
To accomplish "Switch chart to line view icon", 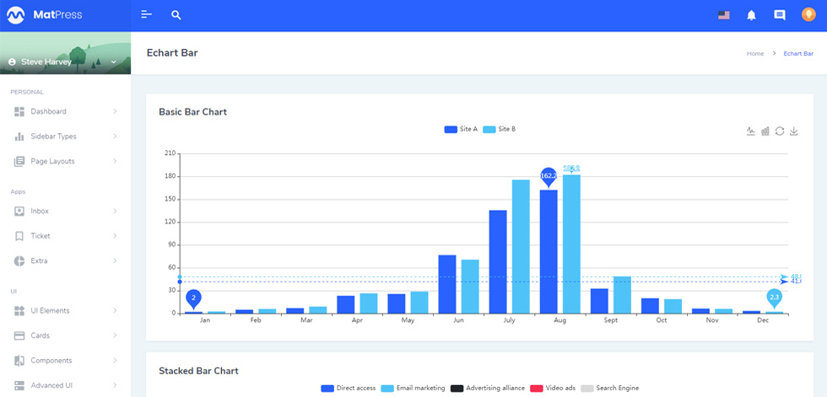I will pos(751,131).
